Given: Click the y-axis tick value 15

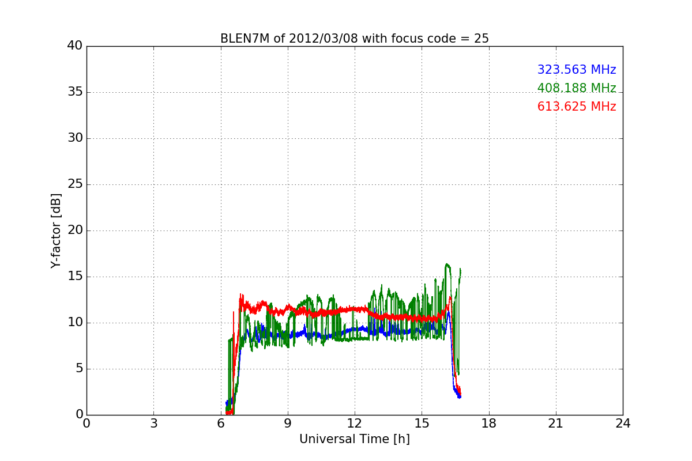Looking at the screenshot, I should coord(75,277).
